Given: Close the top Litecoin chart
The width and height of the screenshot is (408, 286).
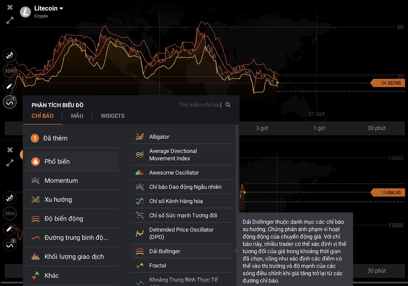Looking at the screenshot, I should pyautogui.click(x=10, y=7).
